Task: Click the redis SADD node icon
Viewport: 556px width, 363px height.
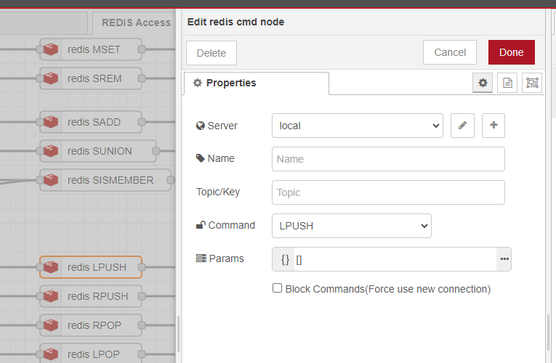Action: [x=51, y=122]
